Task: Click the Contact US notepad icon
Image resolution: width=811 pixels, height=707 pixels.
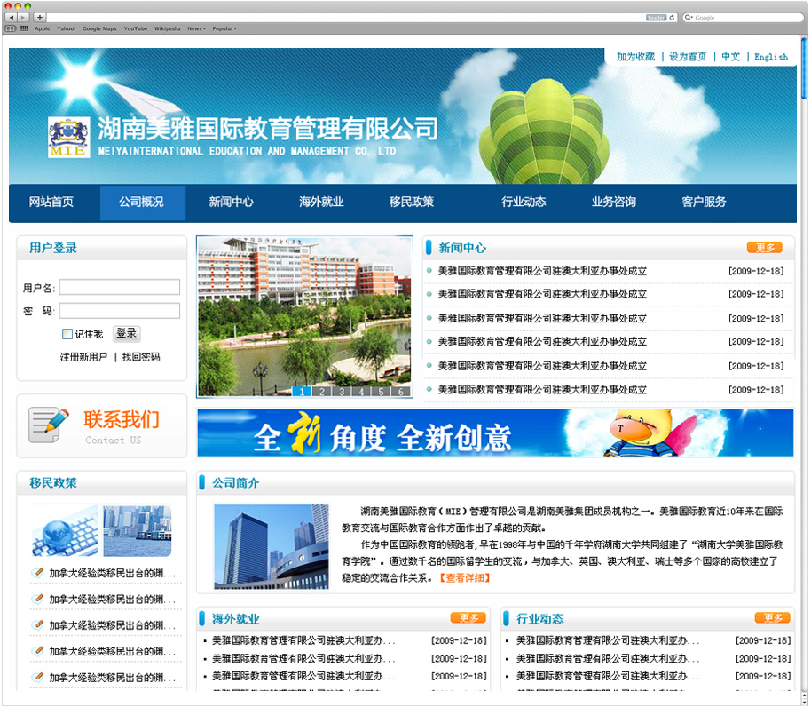Action: [48, 425]
